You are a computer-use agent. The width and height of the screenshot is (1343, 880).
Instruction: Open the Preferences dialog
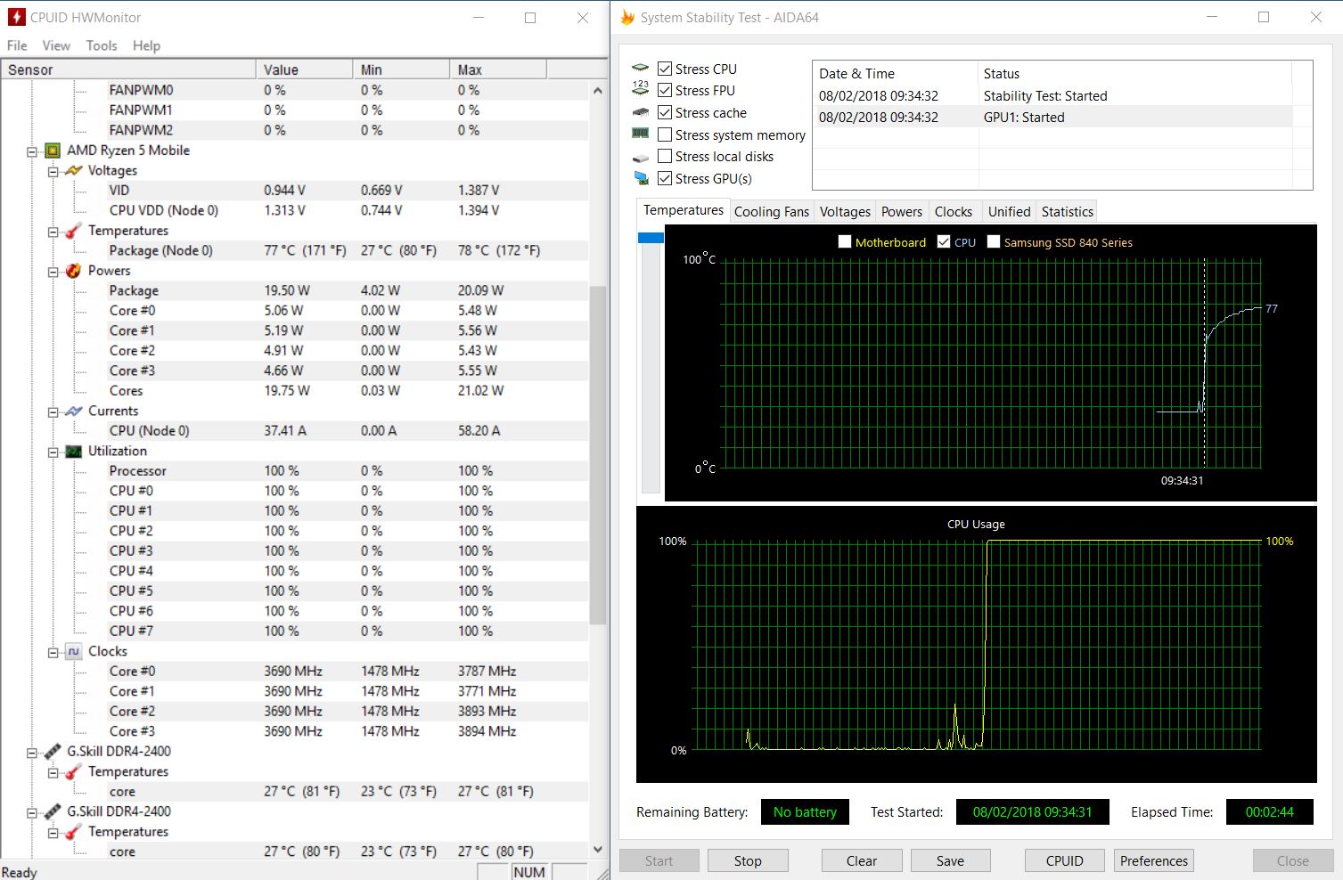tap(1153, 860)
